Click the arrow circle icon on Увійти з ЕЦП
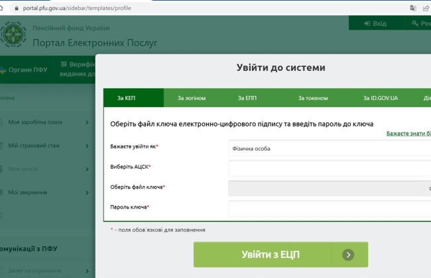 click(x=348, y=255)
